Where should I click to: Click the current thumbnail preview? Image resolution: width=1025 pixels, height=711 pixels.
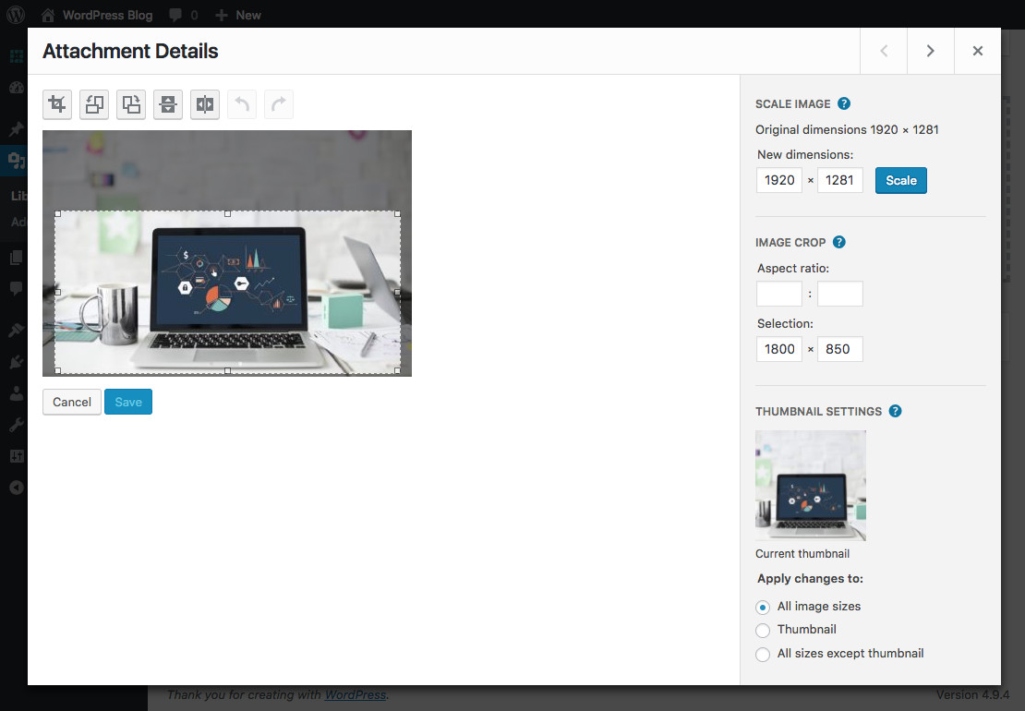(811, 486)
